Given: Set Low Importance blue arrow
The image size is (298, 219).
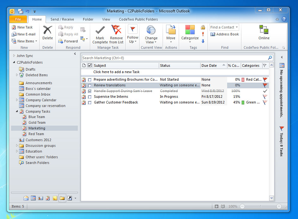Looking at the screenshot, I should tap(203, 41).
